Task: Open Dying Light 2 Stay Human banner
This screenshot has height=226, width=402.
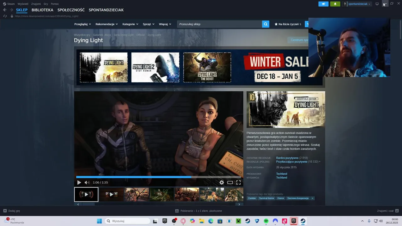Action: 155,67
